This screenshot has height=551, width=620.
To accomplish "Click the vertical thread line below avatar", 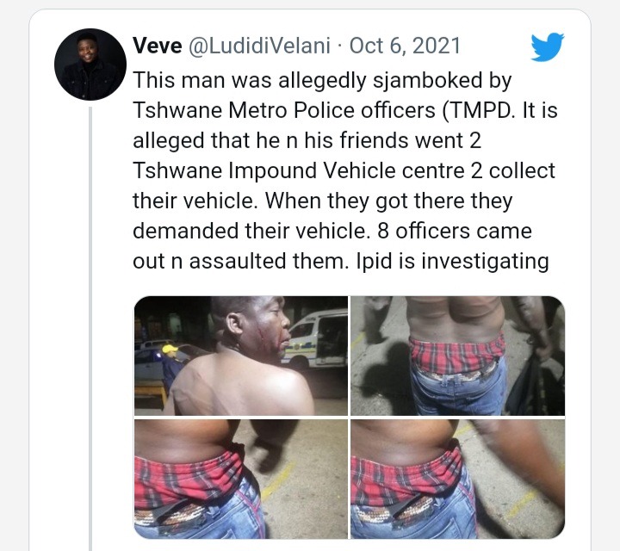I will tap(90, 328).
